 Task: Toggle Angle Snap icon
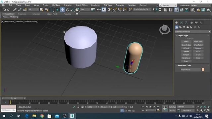[x=115, y=10]
